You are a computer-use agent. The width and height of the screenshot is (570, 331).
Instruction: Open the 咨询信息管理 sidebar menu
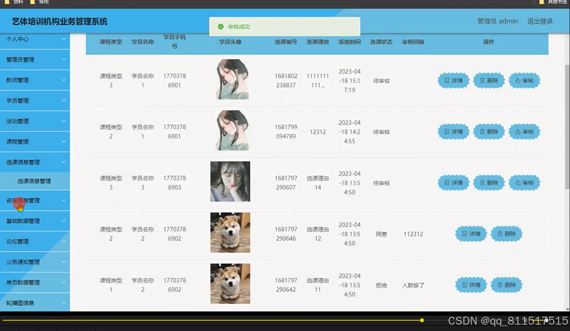coord(35,200)
